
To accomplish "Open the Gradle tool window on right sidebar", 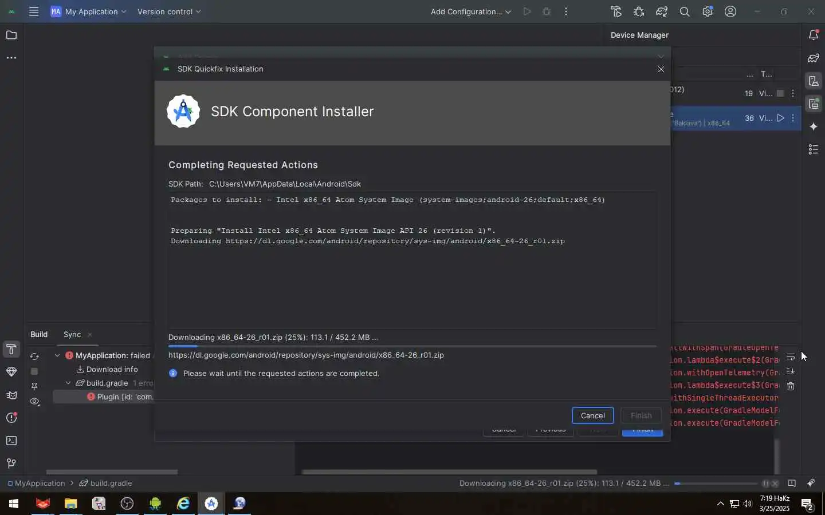I will click(x=814, y=58).
